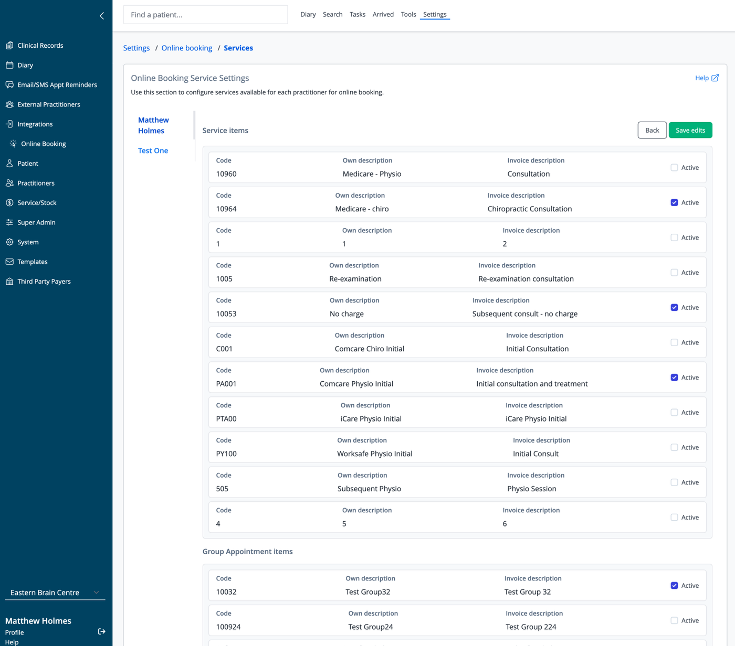Screen dimensions: 735x646
Task: Tick Active for Subsequent Physio code 505
Action: [x=674, y=482]
